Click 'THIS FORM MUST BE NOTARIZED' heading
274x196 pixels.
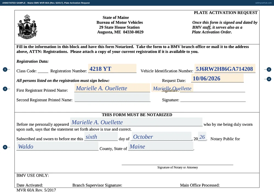[x=137, y=115]
